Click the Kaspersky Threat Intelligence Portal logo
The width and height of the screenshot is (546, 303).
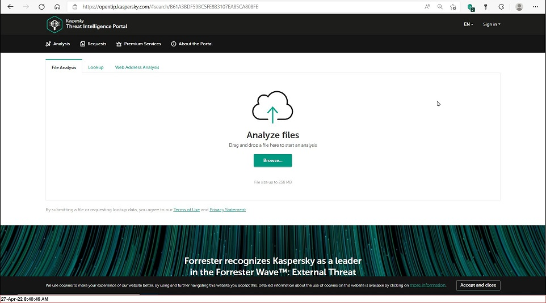pos(87,24)
